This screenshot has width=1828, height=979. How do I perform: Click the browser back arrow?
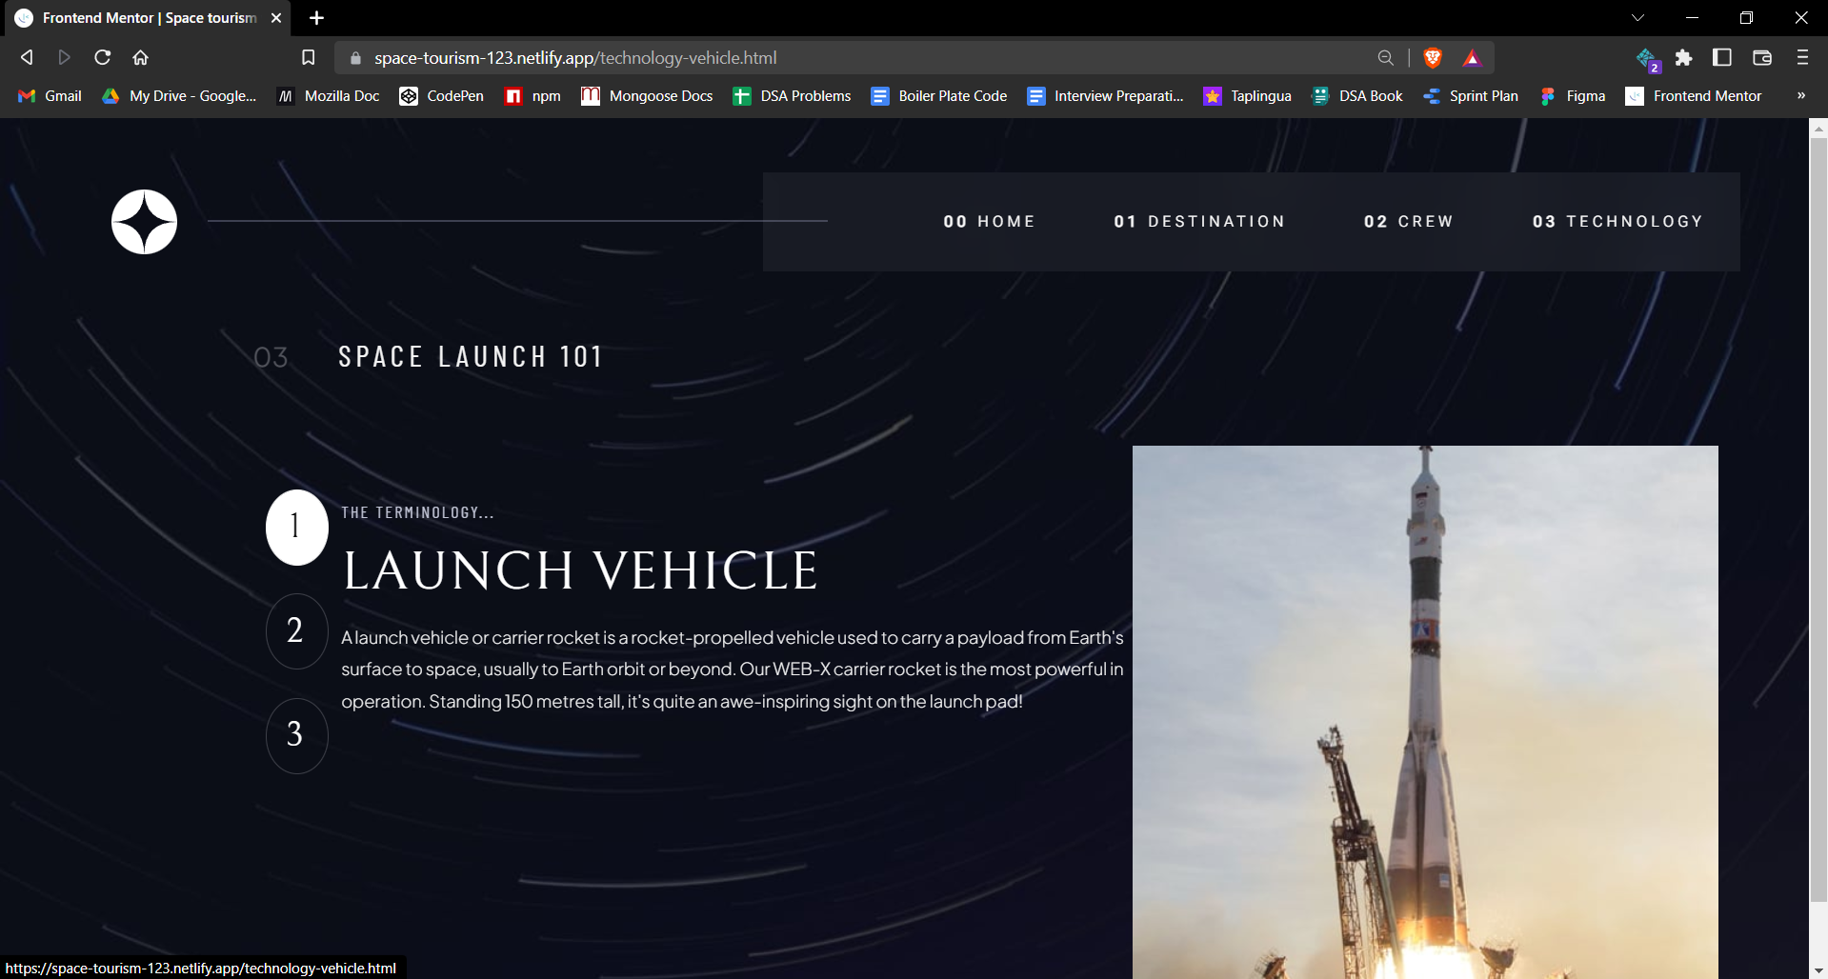pyautogui.click(x=27, y=58)
